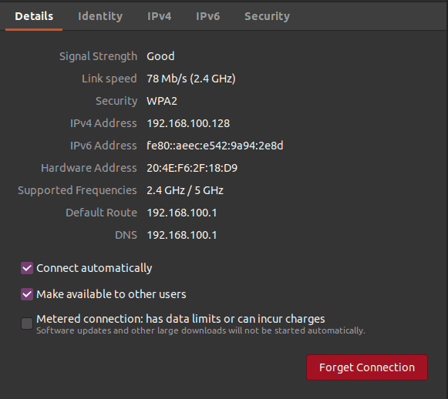Click the DNS value 192.168.100.1

[182, 235]
